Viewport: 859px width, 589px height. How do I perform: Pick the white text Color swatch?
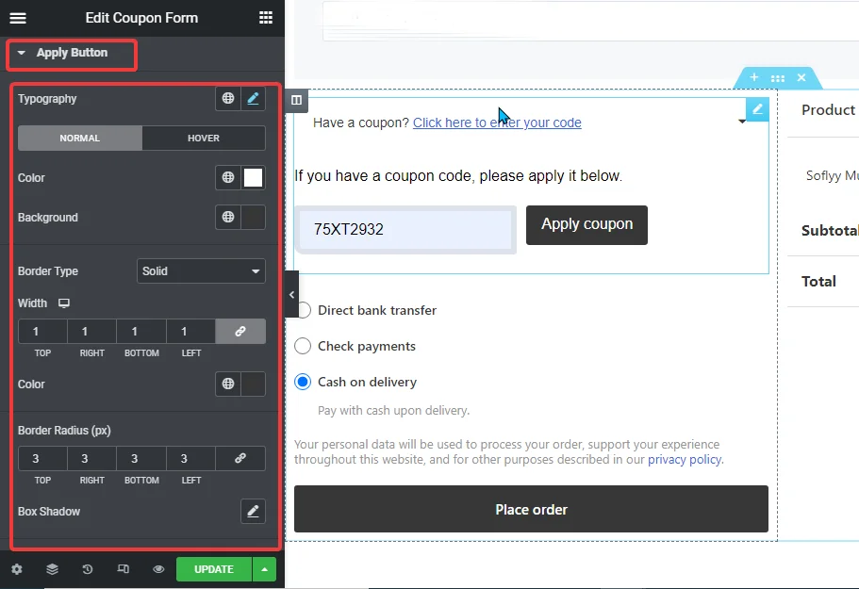tap(253, 177)
